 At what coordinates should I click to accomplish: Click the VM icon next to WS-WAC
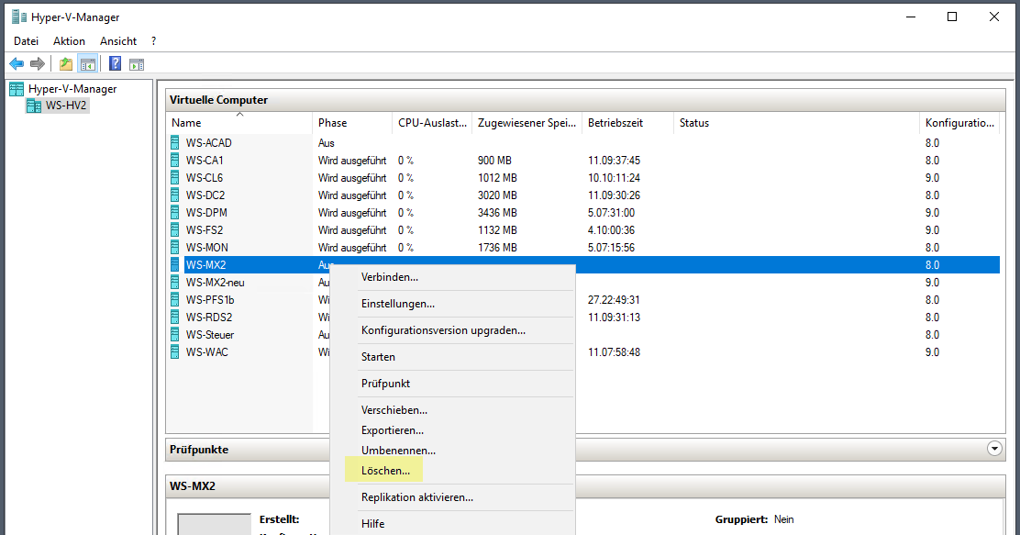point(175,352)
